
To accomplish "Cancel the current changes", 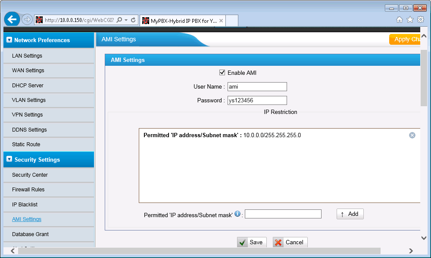I will tap(290, 242).
